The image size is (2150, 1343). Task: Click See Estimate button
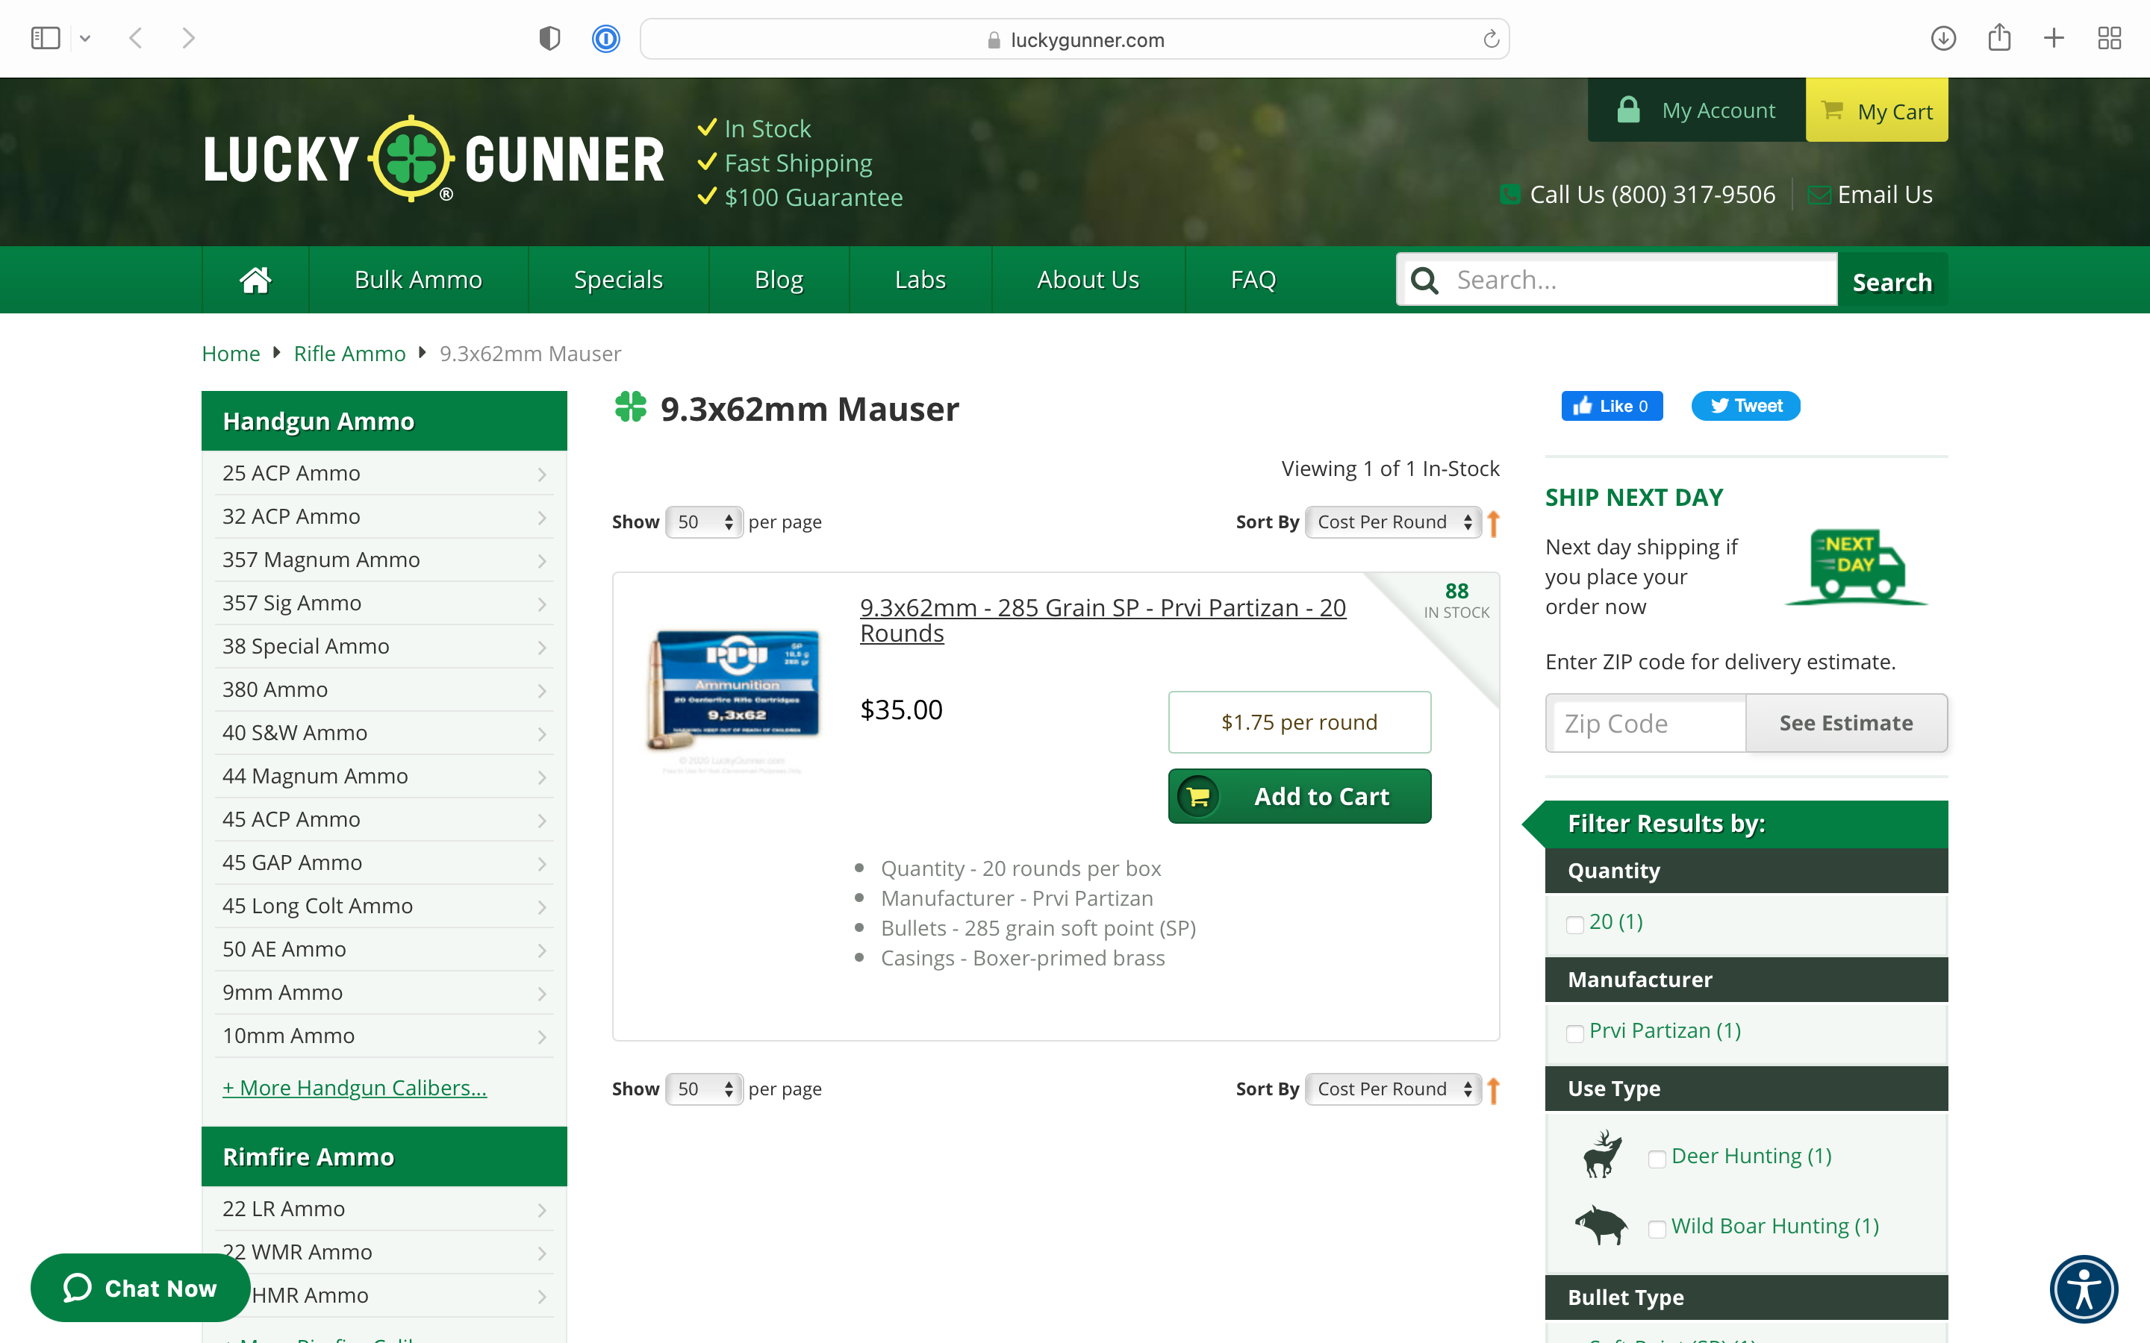tap(1846, 723)
